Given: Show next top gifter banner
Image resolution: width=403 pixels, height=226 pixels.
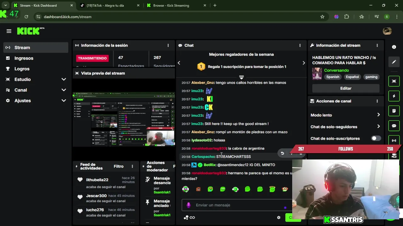Looking at the screenshot, I should (304, 63).
